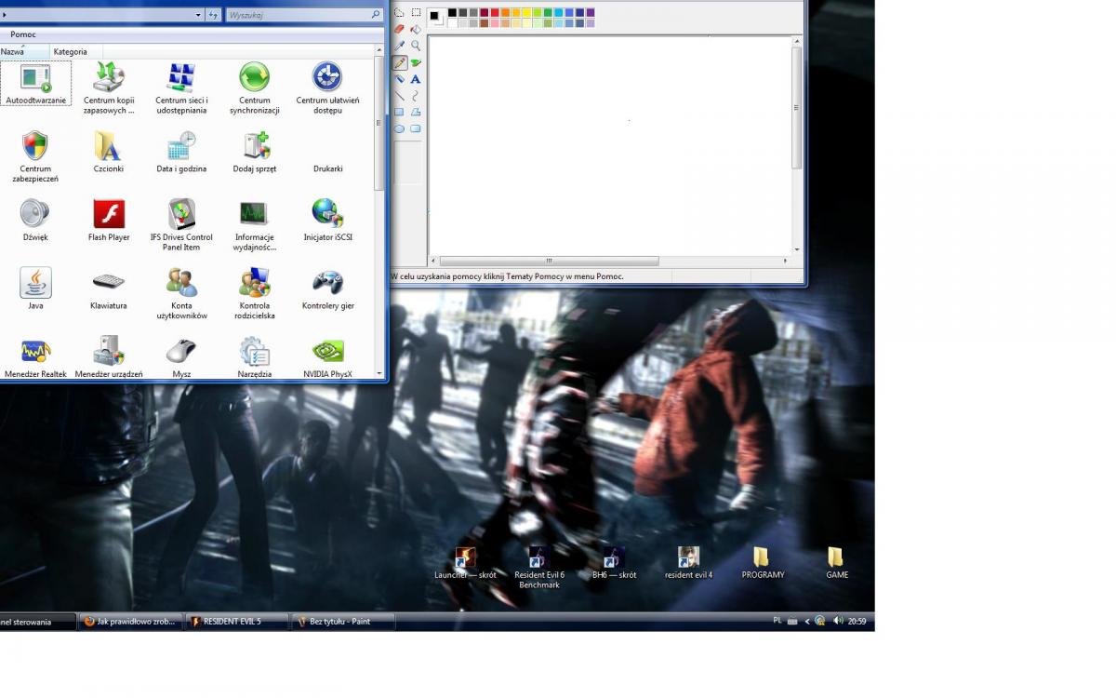Open Inicjator iSCSI item
The width and height of the screenshot is (1116, 698).
[x=327, y=221]
